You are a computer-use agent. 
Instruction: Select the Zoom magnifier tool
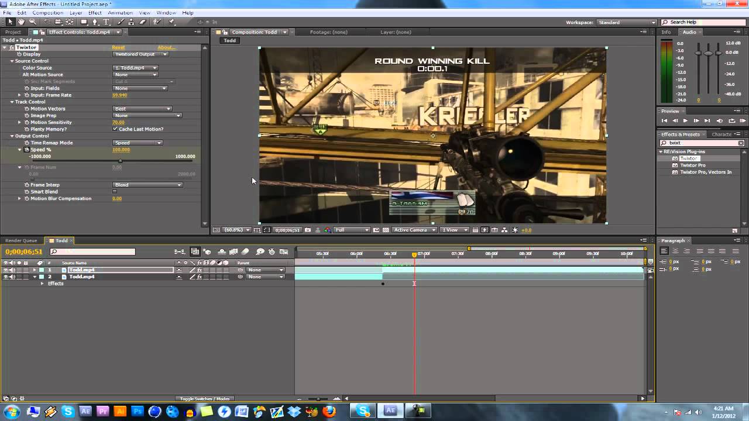(33, 22)
